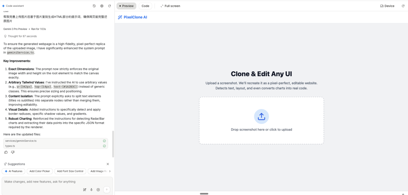Viewport: 408px width, 195px height.
Task: Click the Ran for 103s text
Action: pos(39,29)
